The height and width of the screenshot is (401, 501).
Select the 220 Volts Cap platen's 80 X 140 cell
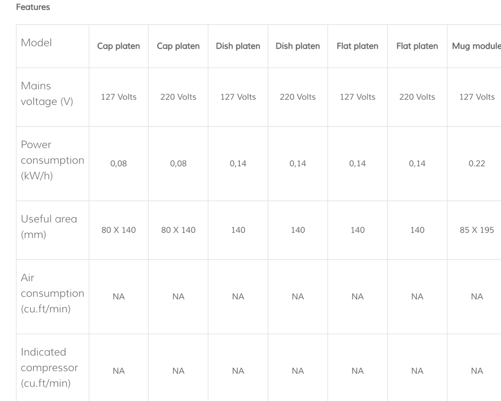pos(178,230)
